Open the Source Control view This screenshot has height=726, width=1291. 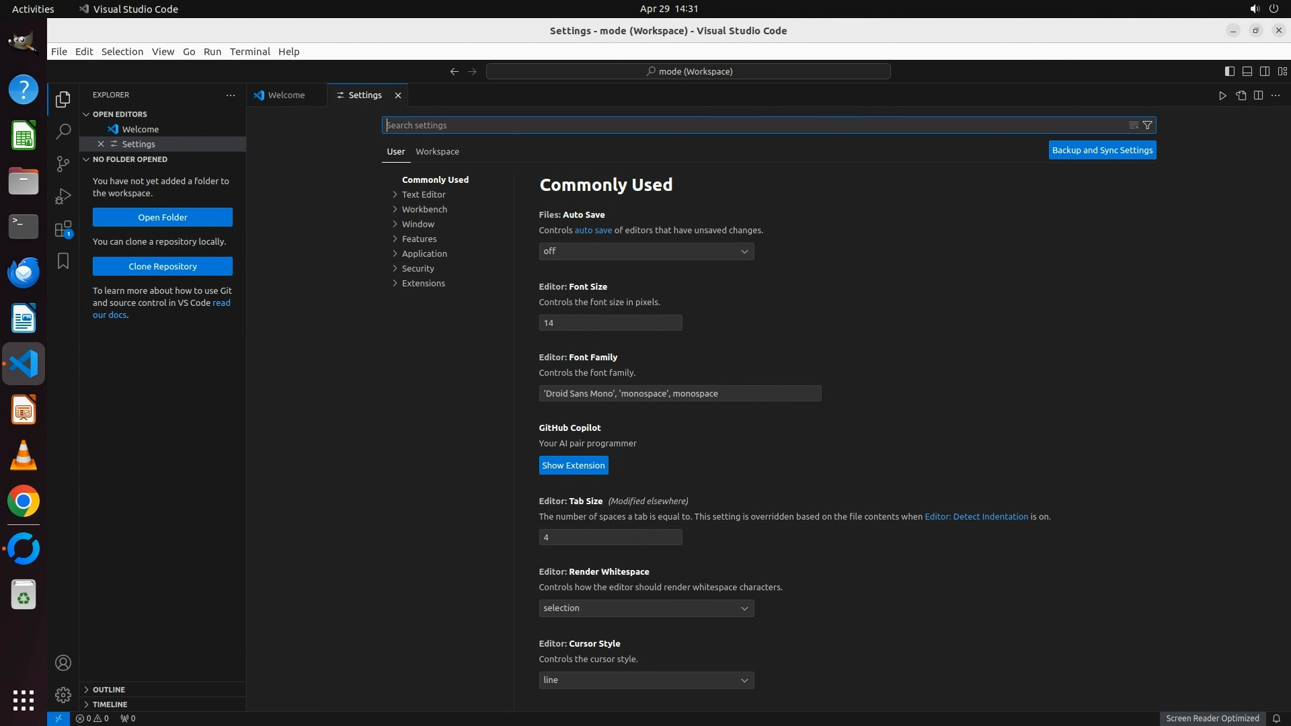63,163
